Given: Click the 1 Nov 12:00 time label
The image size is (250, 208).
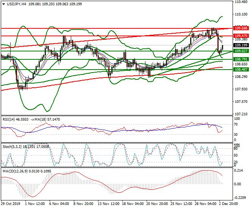Looking at the screenshot, I should pos(35,204).
